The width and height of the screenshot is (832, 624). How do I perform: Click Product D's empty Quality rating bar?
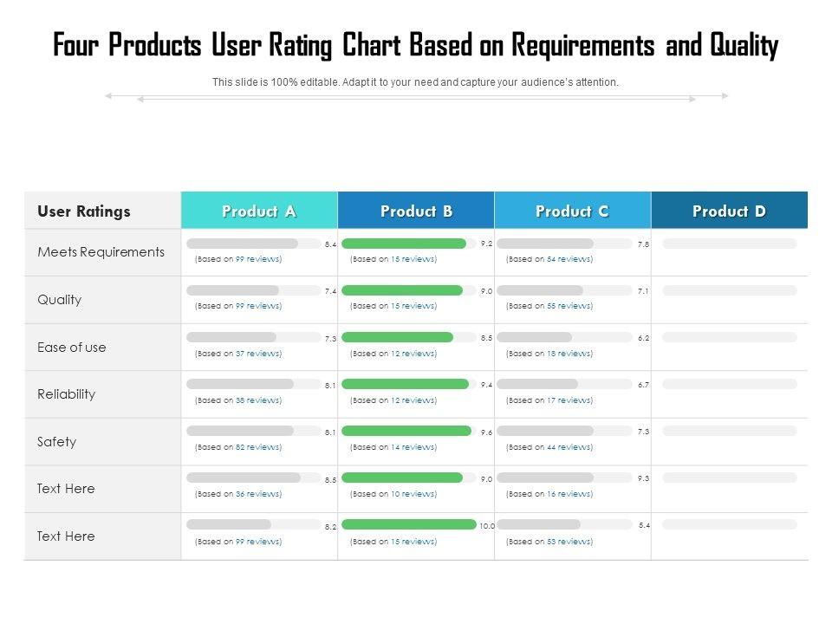click(x=729, y=290)
